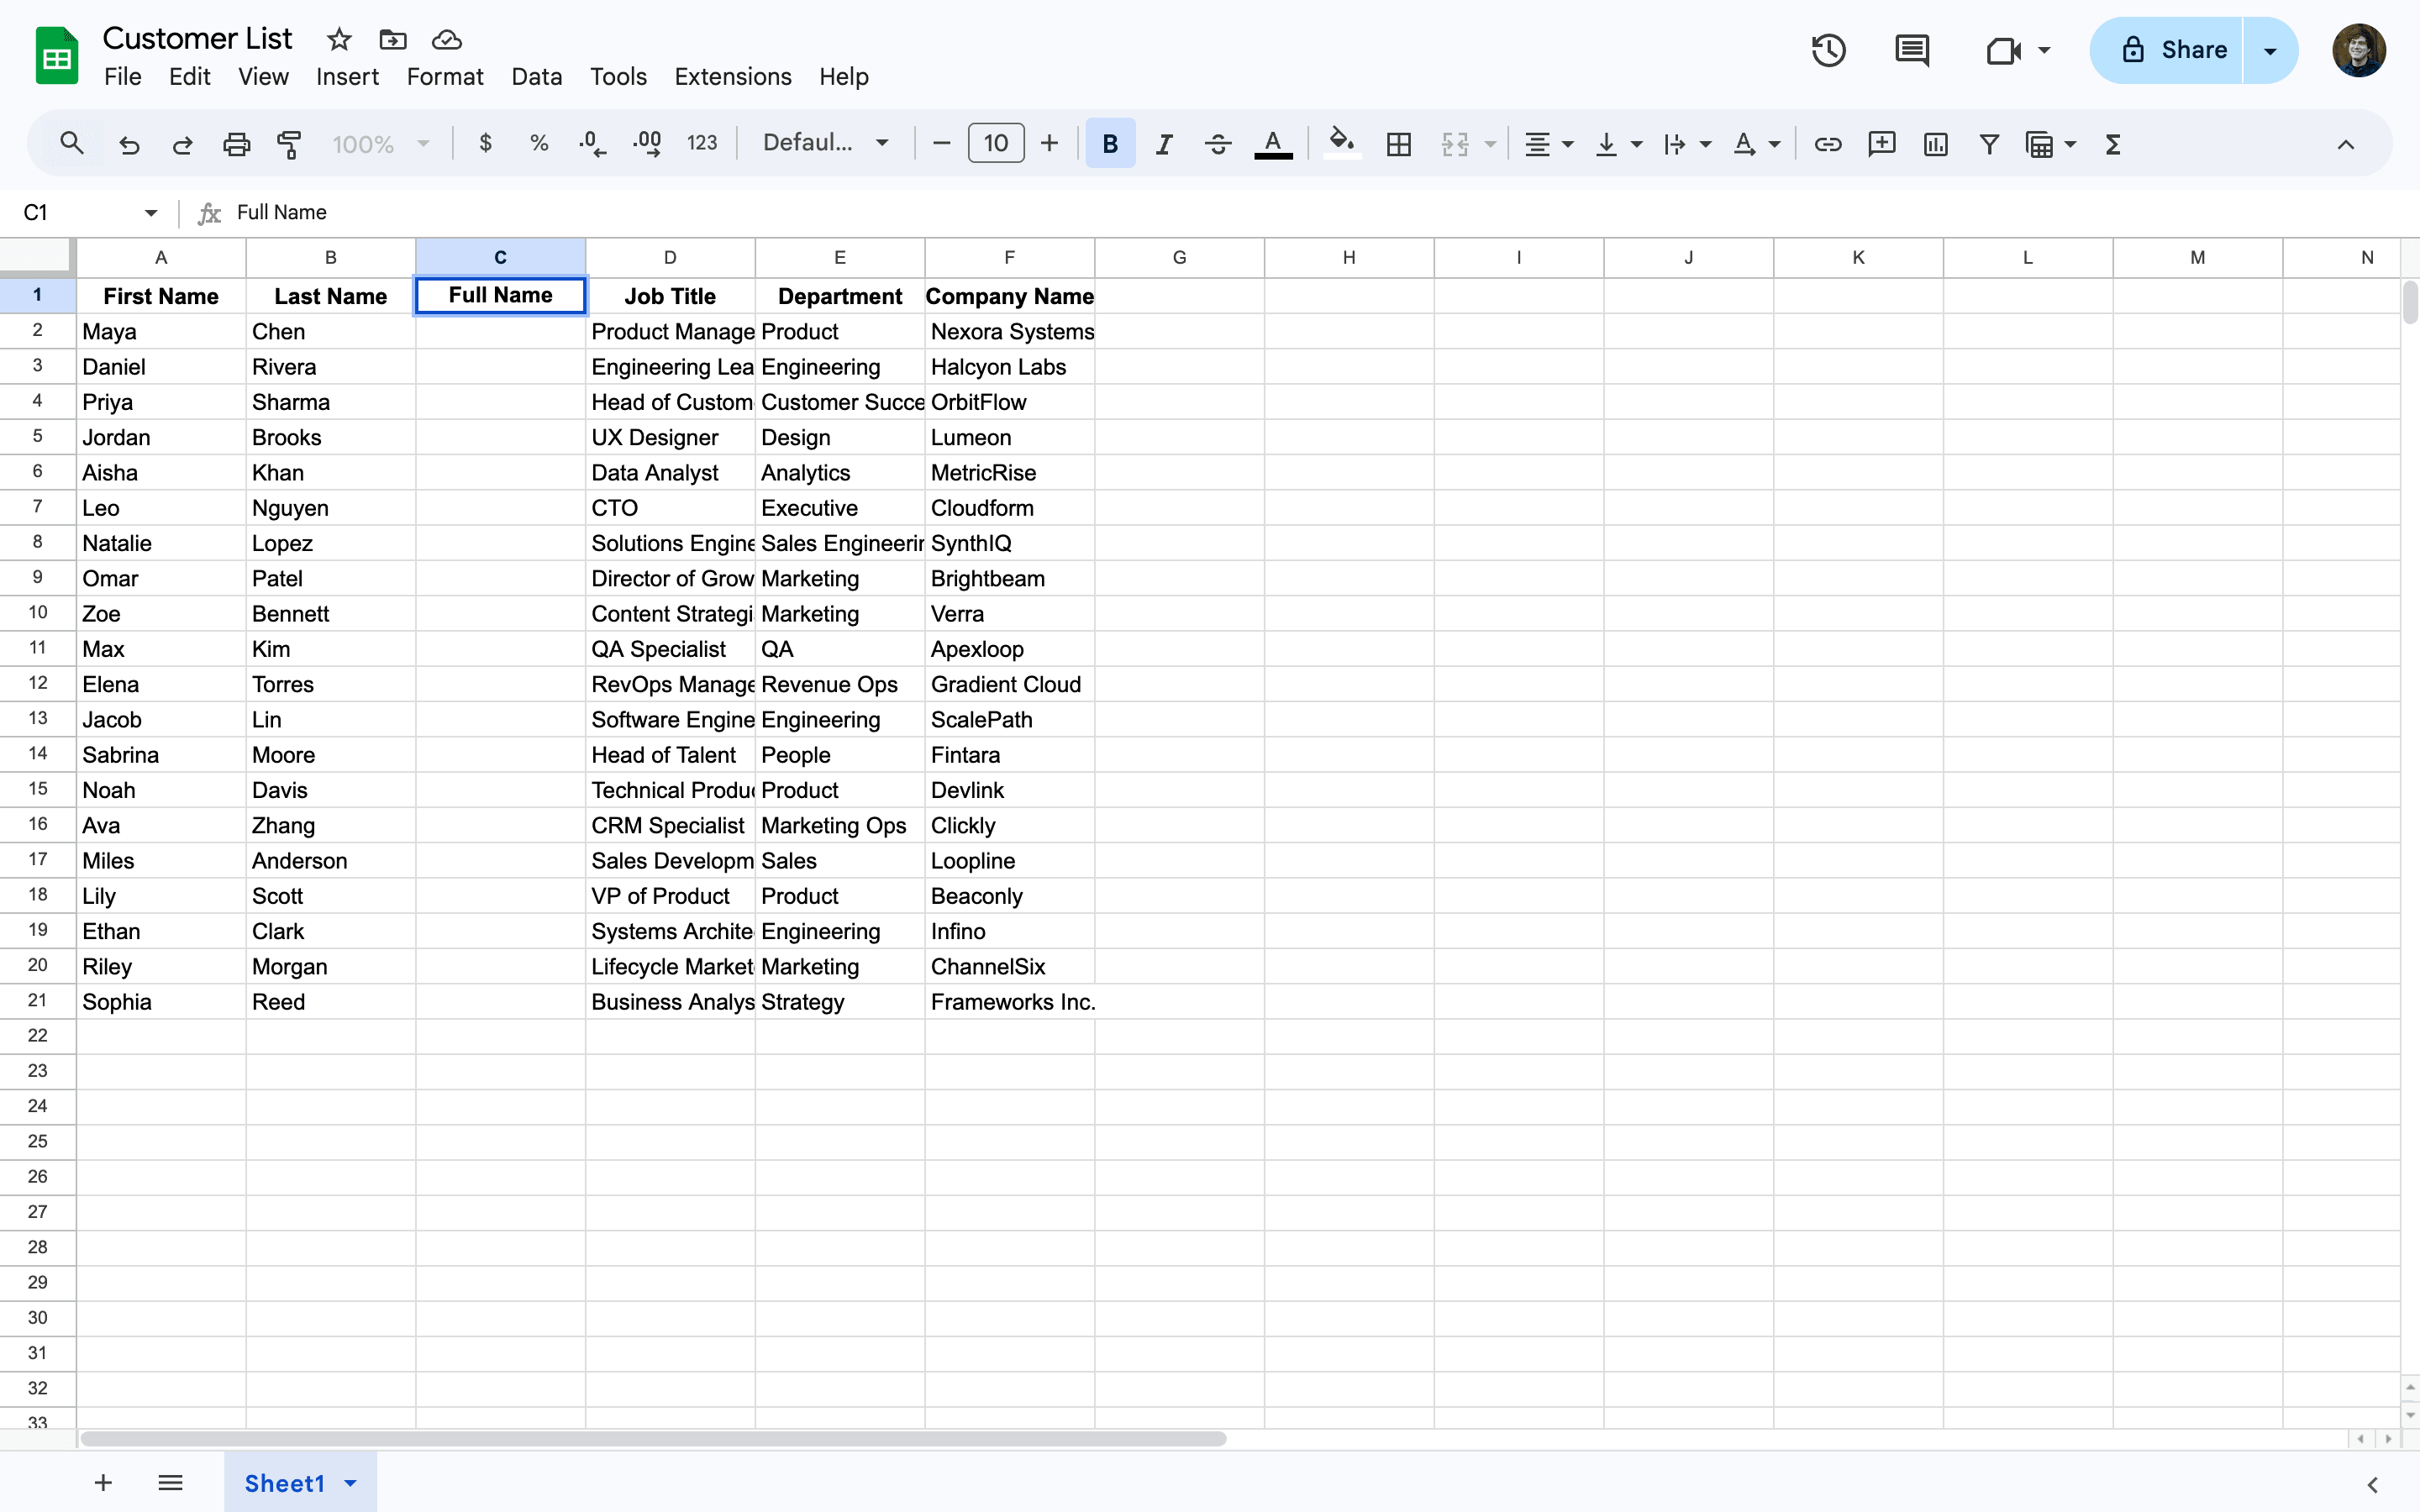2420x1512 pixels.
Task: Activate the paint format roller
Action: [289, 144]
